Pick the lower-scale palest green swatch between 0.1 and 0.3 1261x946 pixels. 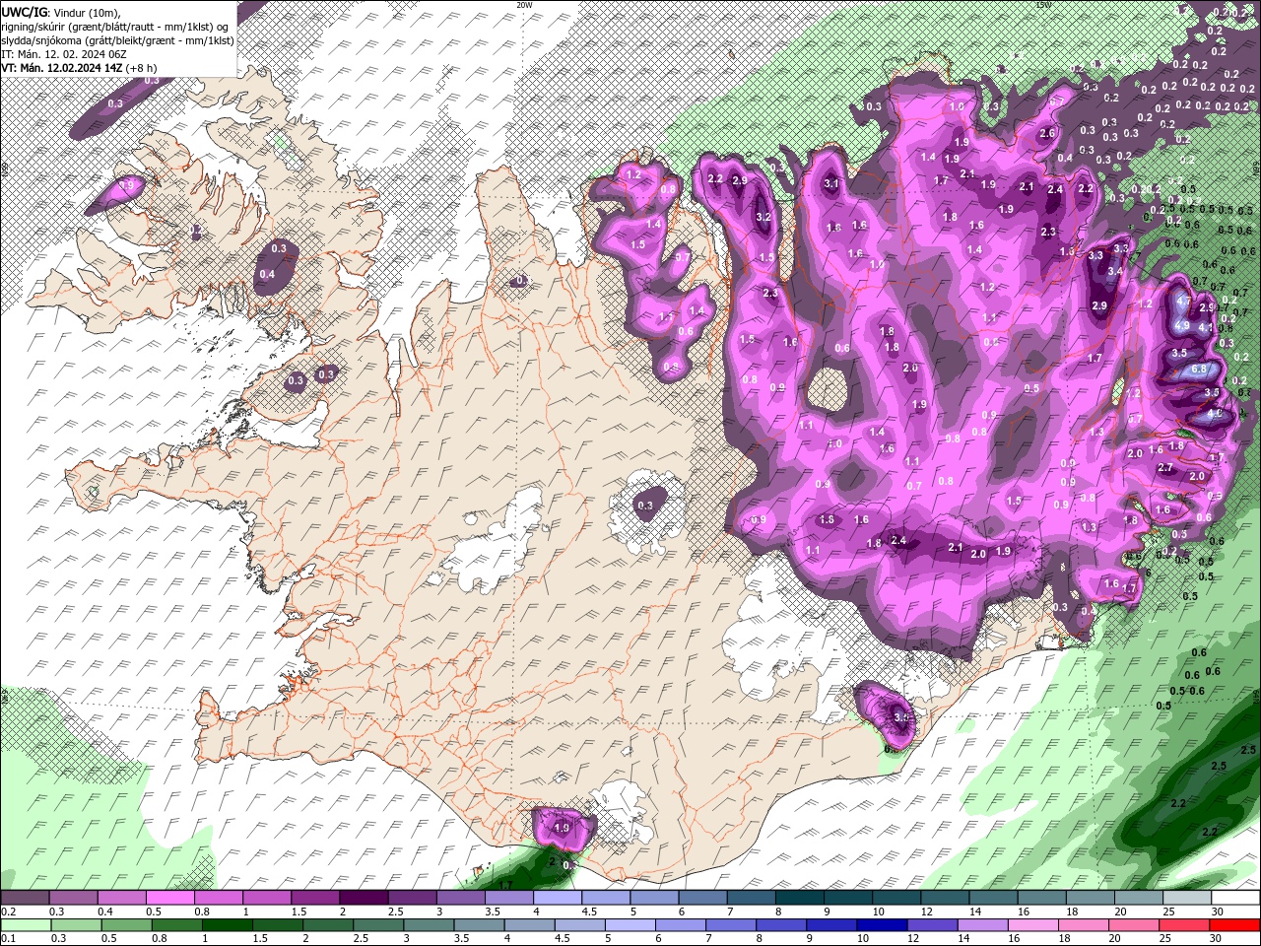[x=26, y=925]
